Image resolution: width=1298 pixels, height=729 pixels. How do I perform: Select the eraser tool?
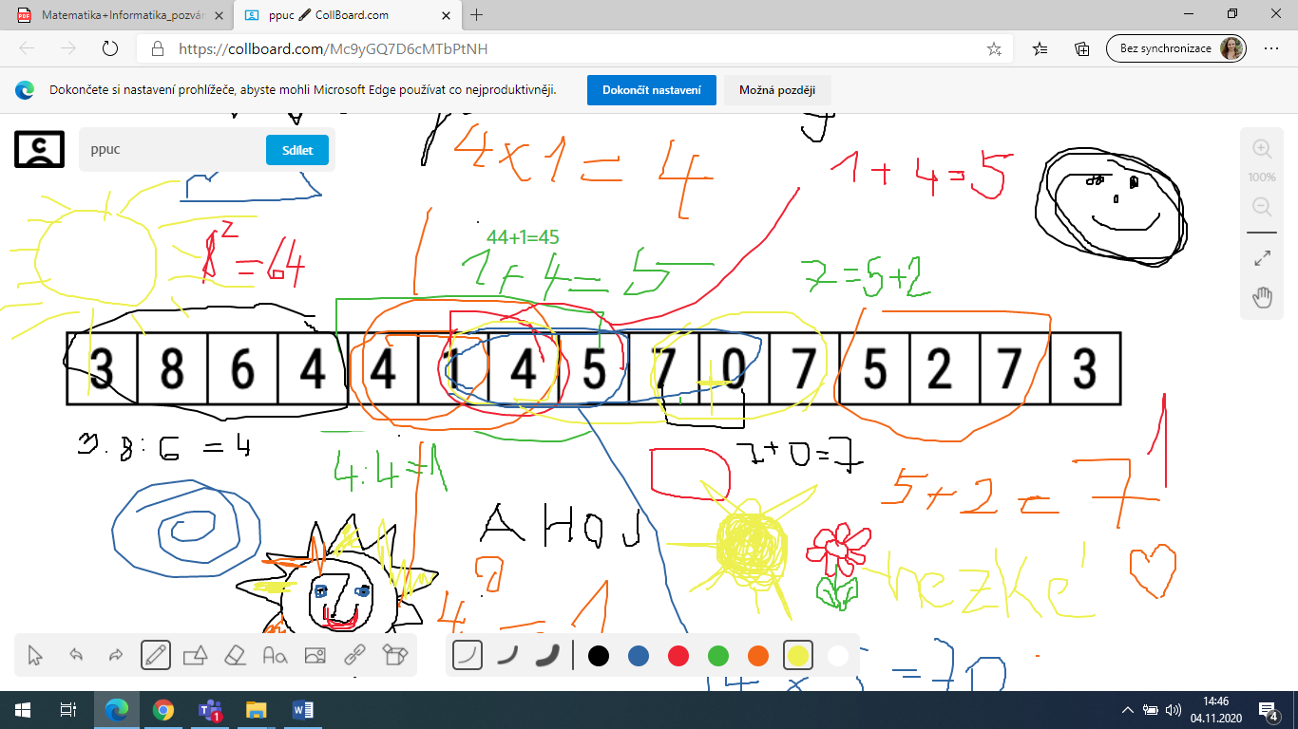tap(235, 655)
